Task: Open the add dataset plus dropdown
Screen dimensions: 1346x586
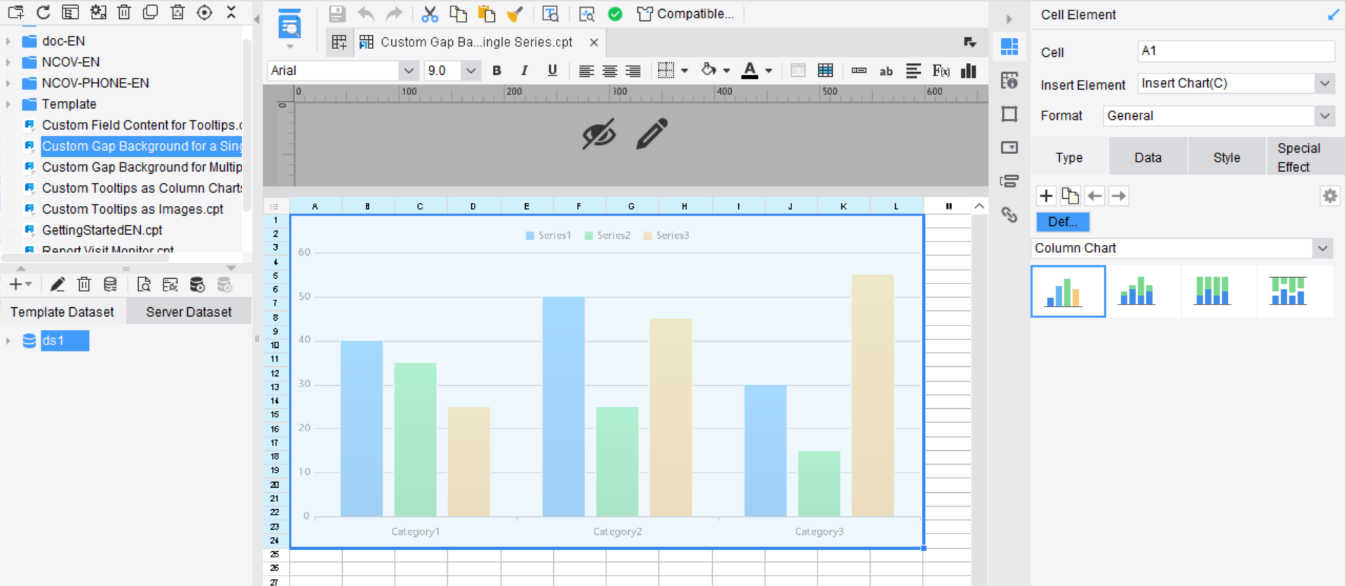Action: 20,284
